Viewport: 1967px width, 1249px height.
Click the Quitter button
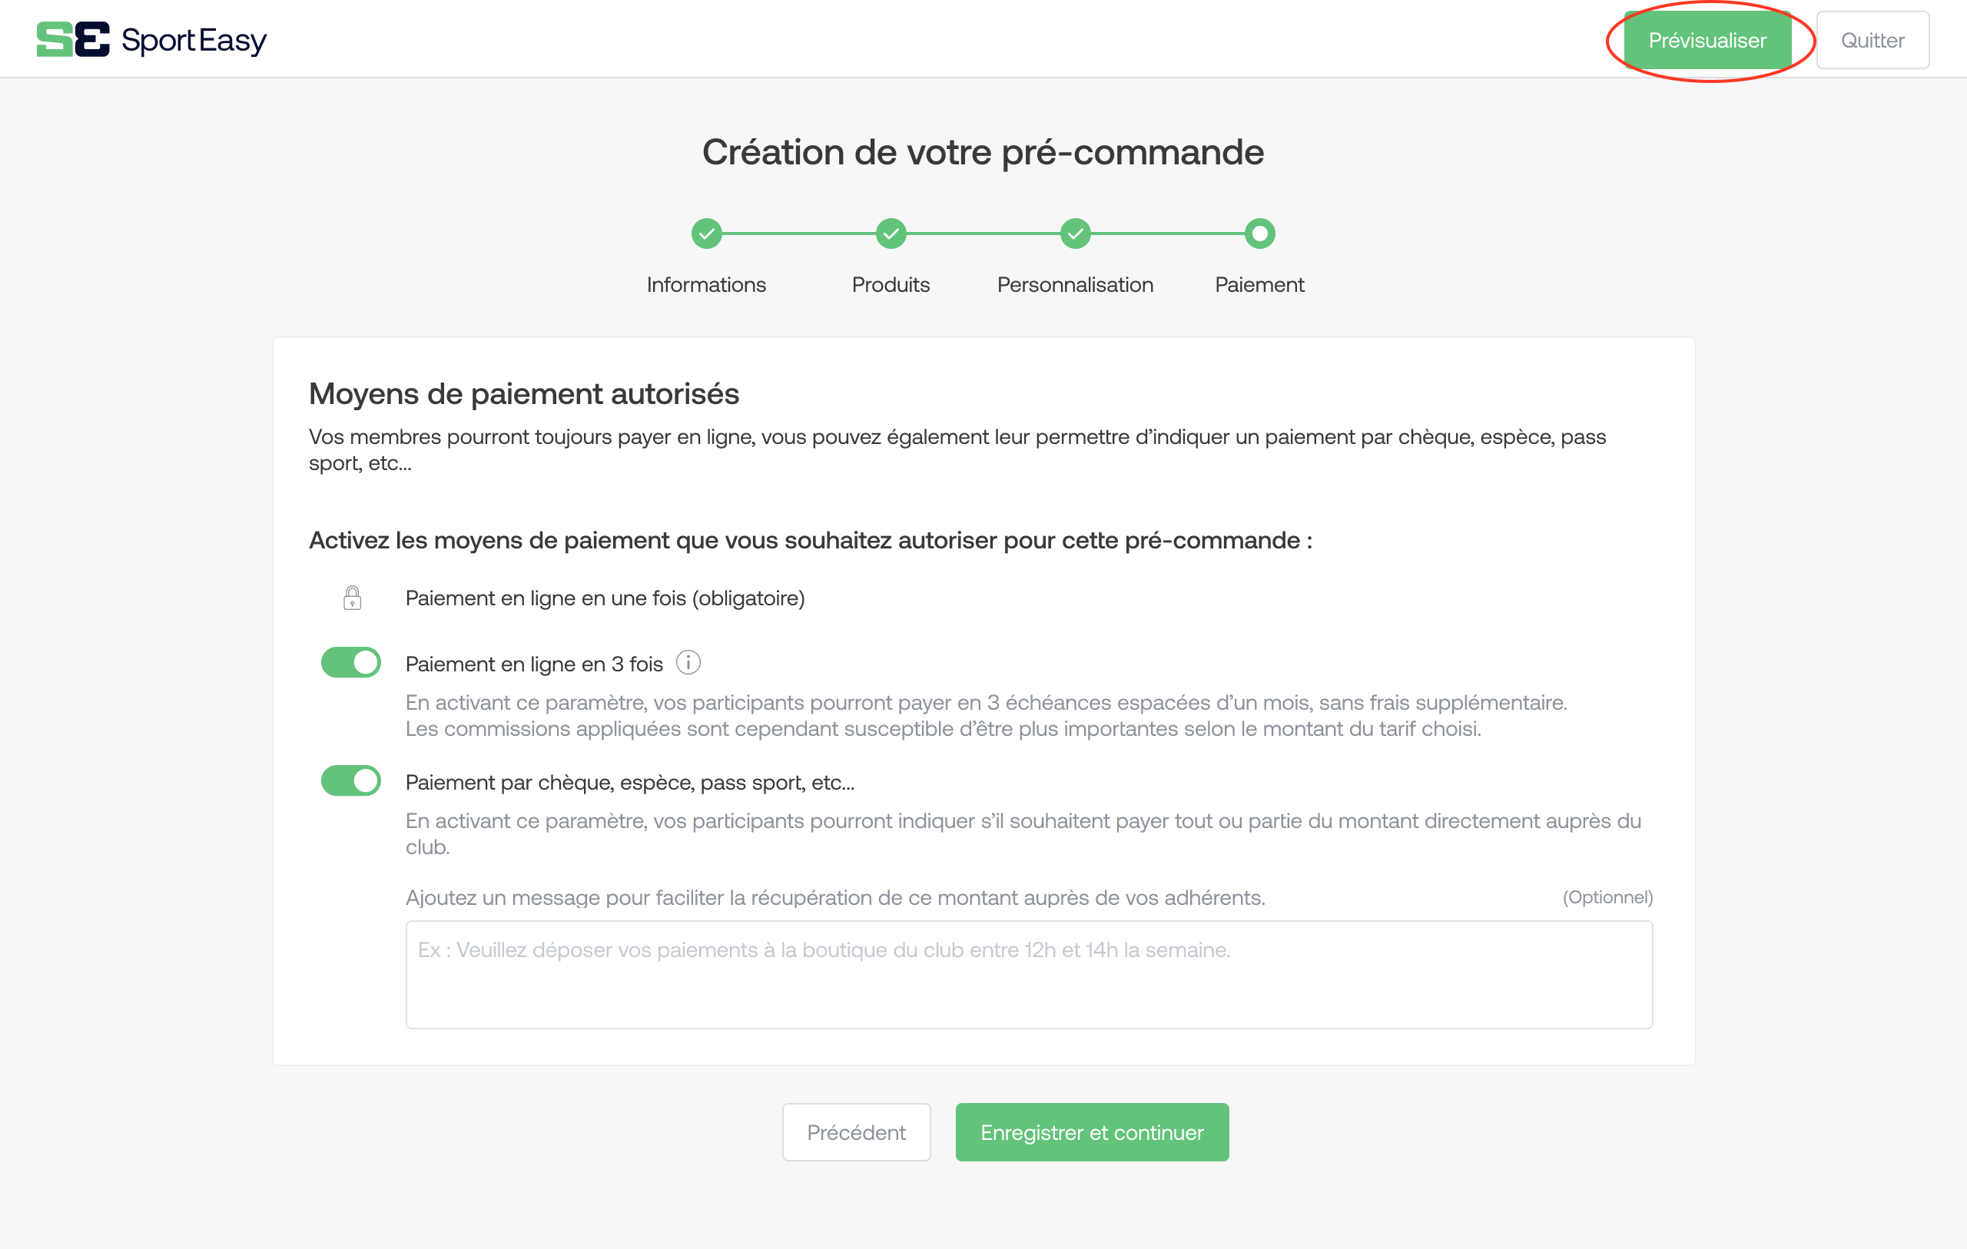pyautogui.click(x=1872, y=40)
